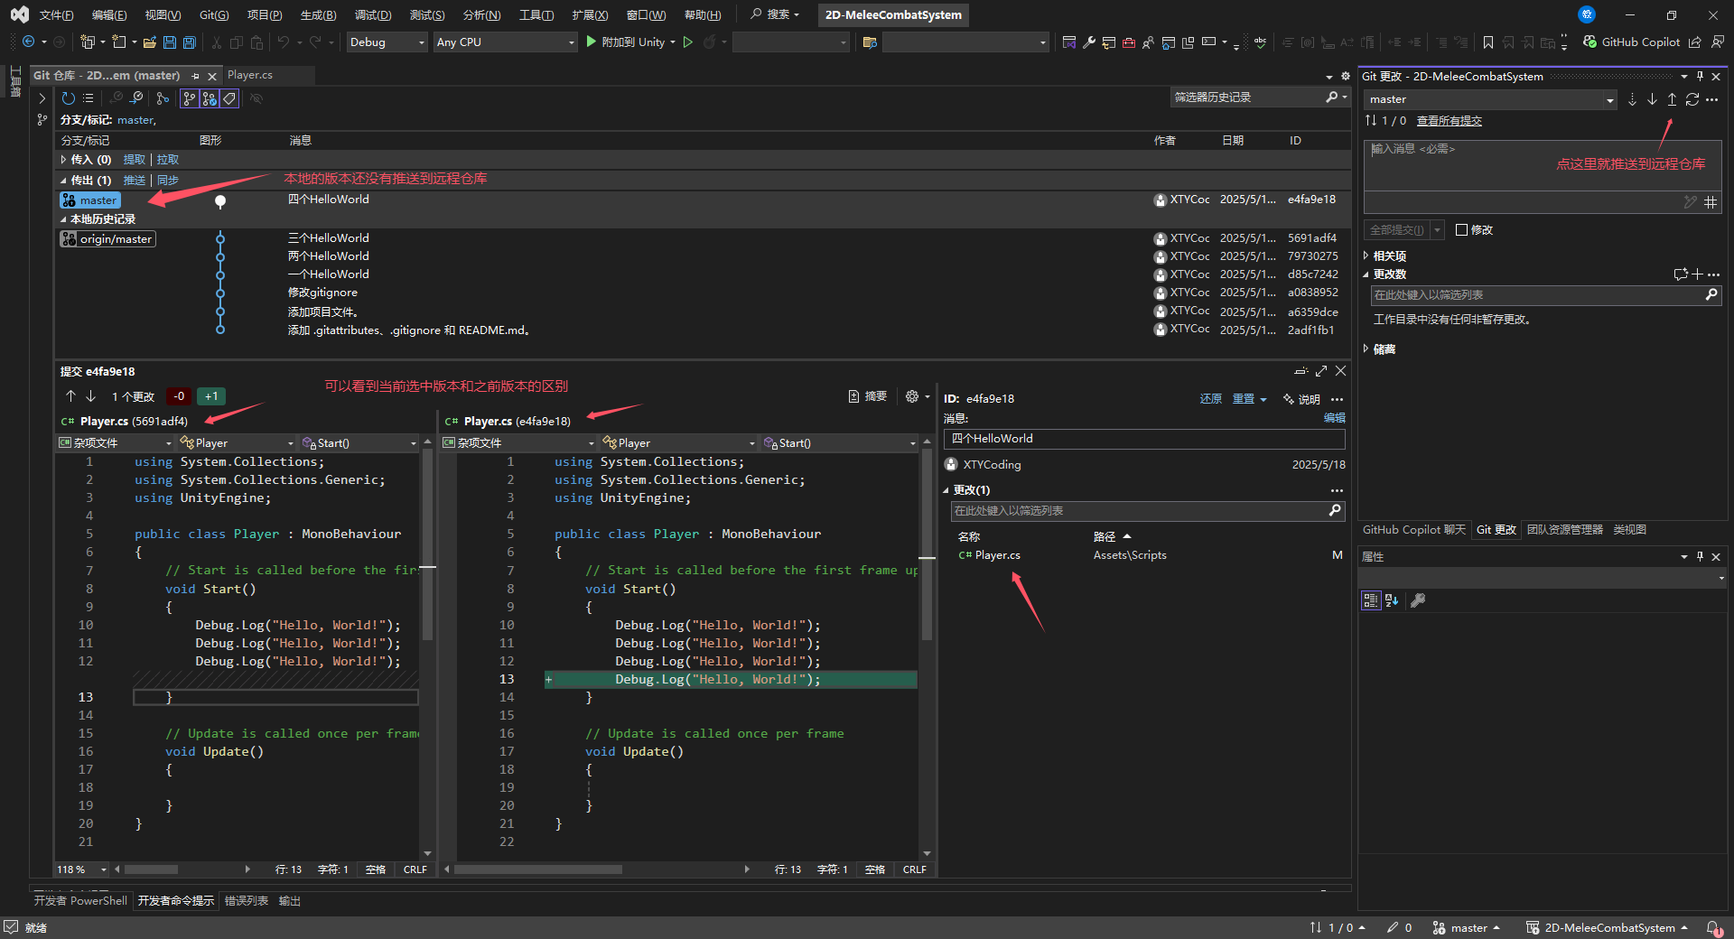Click the Open File folder icon
1734x939 pixels.
[150, 42]
